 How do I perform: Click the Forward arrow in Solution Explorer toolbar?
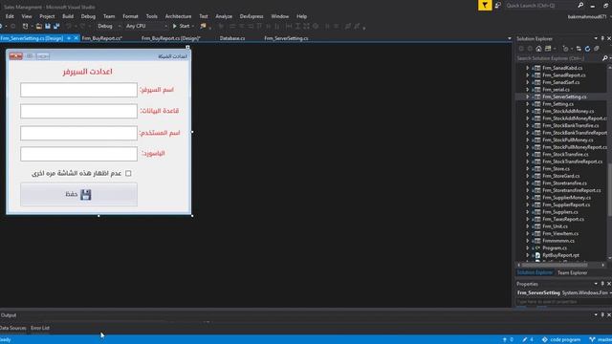530,49
